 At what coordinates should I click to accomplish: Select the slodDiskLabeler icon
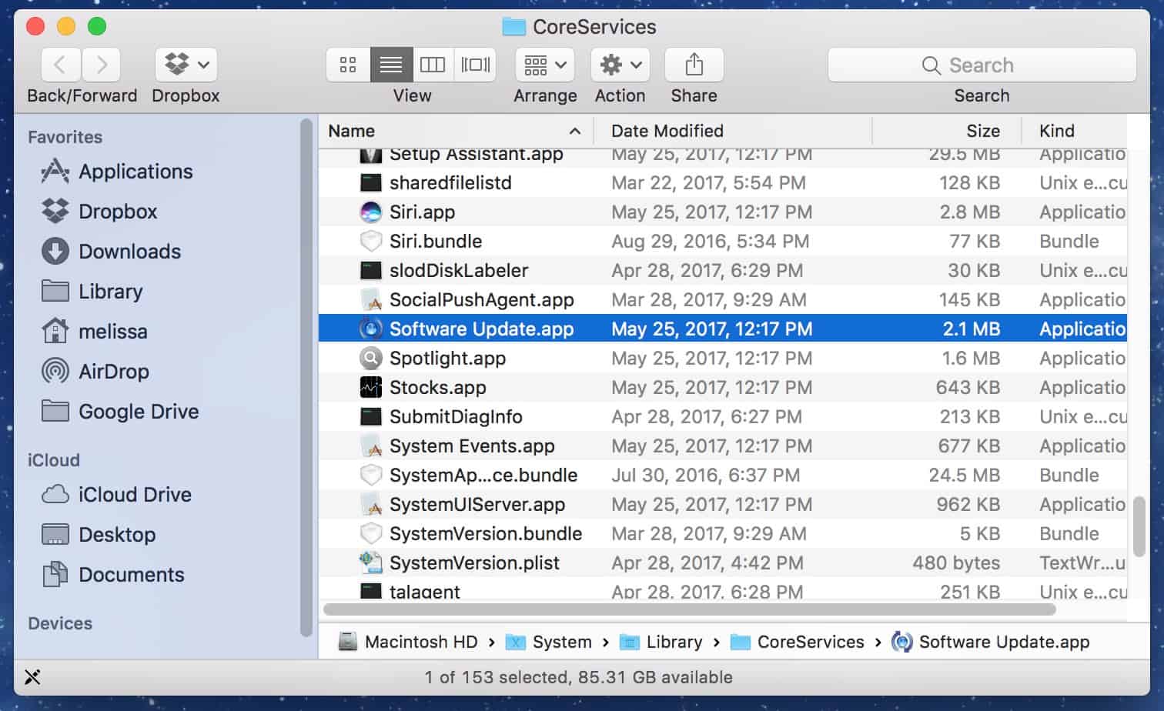(371, 271)
